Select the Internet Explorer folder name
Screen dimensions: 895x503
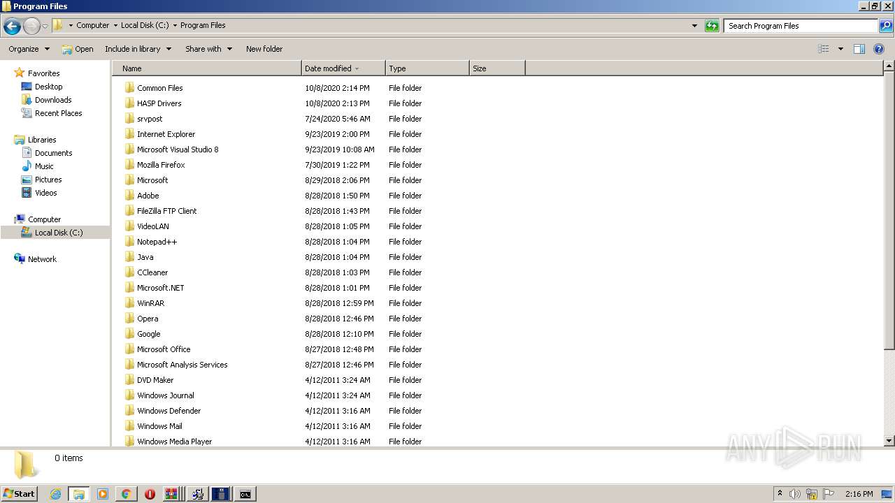(166, 134)
